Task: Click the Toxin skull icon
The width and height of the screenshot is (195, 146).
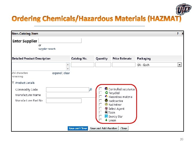Action: (x=106, y=112)
